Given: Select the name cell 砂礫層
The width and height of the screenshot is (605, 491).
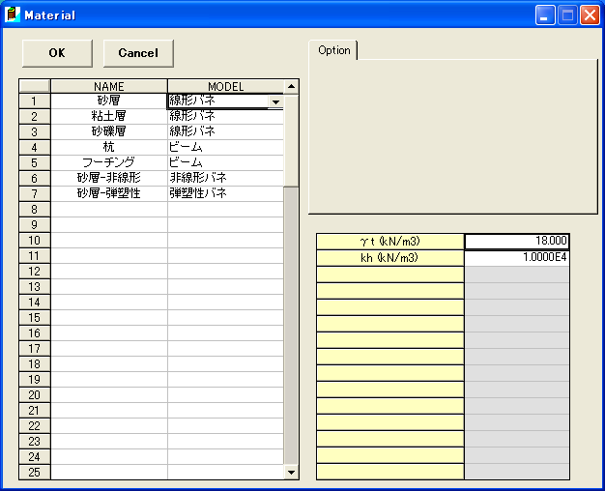Looking at the screenshot, I should (109, 131).
